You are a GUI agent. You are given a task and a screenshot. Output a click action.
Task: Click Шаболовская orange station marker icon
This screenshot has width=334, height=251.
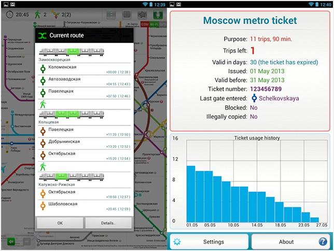coord(43,206)
